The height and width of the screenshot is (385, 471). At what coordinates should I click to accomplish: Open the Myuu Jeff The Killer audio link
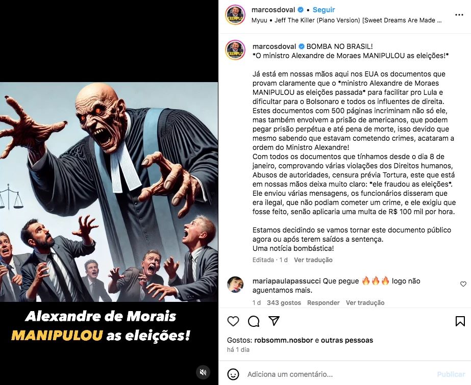[346, 20]
